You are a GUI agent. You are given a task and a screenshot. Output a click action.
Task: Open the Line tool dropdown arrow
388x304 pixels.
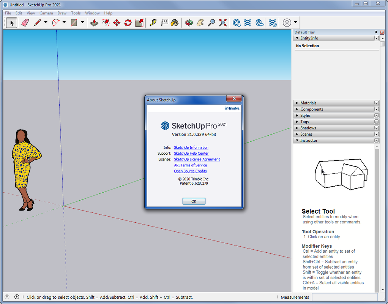tap(46, 22)
